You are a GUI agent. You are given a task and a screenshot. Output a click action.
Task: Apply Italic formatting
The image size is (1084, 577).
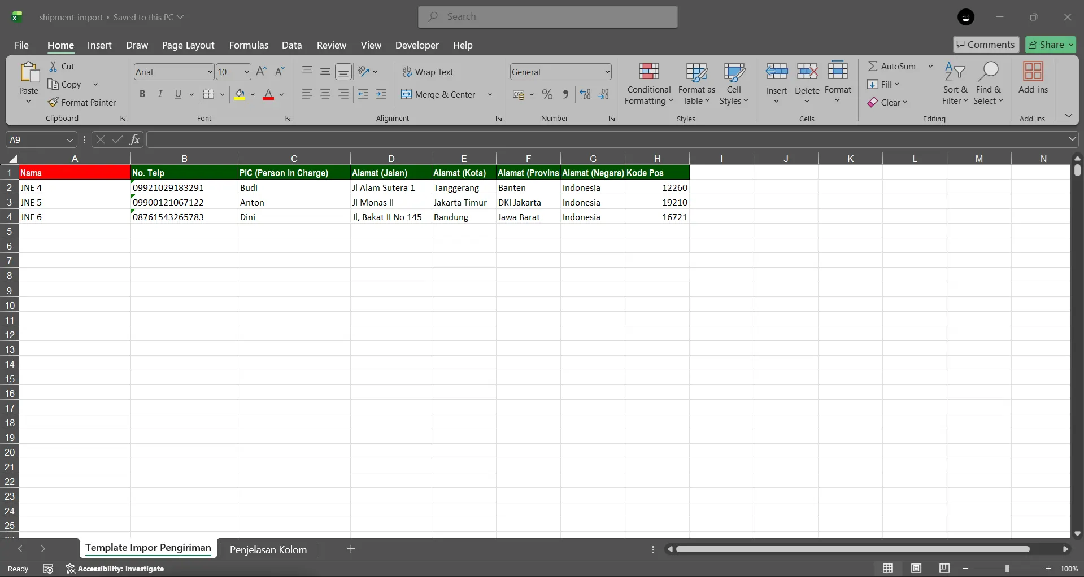point(160,94)
